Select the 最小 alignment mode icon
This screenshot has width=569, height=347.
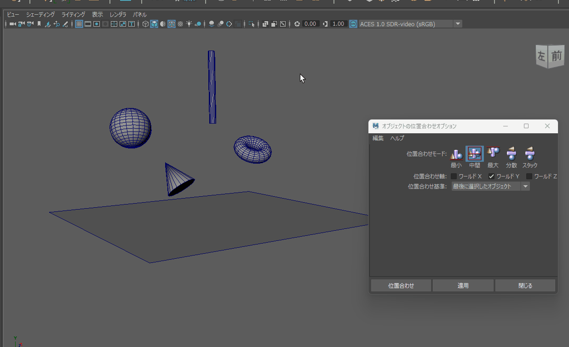point(456,154)
